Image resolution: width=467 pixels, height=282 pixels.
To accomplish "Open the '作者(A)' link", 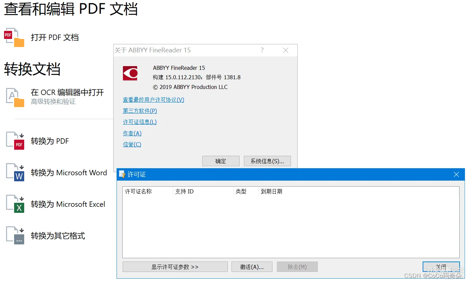I will (x=132, y=133).
